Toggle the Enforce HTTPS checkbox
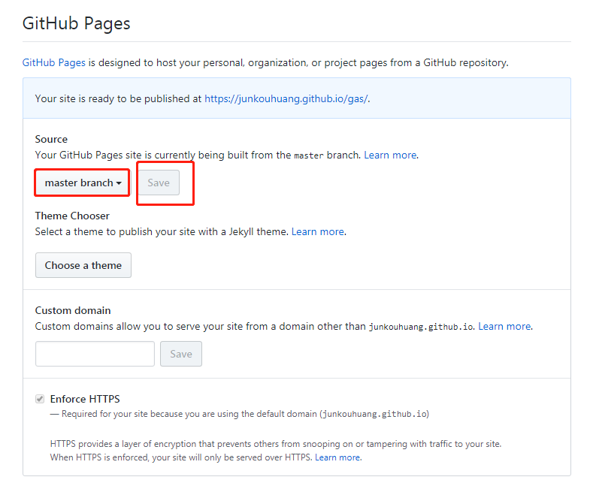The width and height of the screenshot is (590, 495). point(40,399)
